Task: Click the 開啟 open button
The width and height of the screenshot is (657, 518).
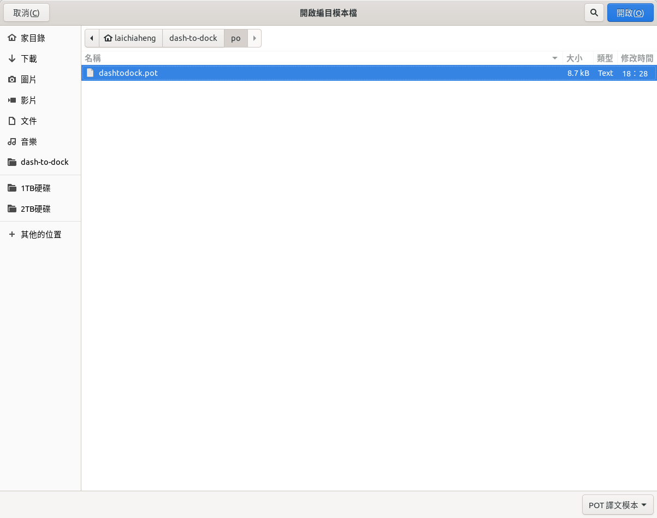Action: point(630,13)
